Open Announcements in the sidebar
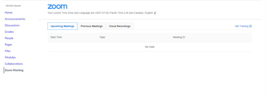Viewport: 266px width, 95px height. (15, 19)
